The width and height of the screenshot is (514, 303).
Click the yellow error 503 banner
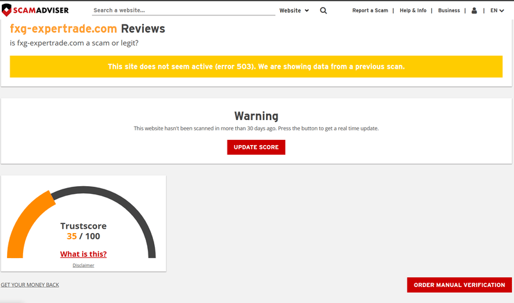256,67
